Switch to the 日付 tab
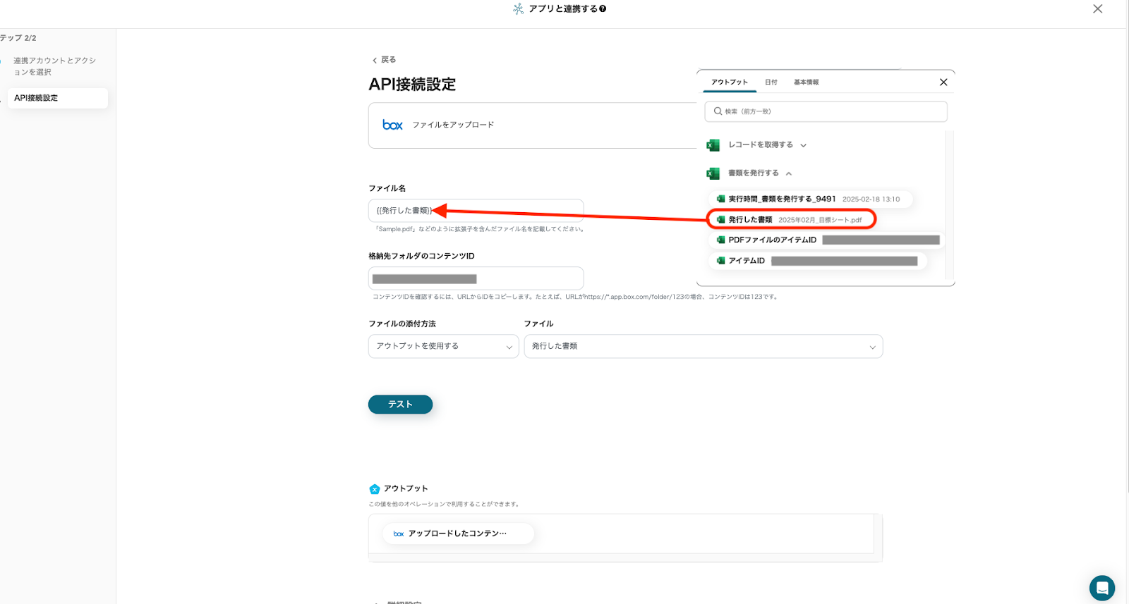This screenshot has width=1129, height=604. (x=771, y=82)
